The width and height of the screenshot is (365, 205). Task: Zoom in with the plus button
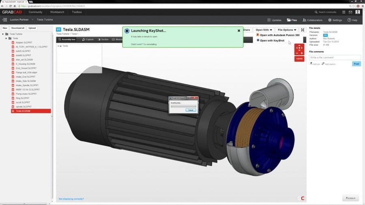(302, 53)
